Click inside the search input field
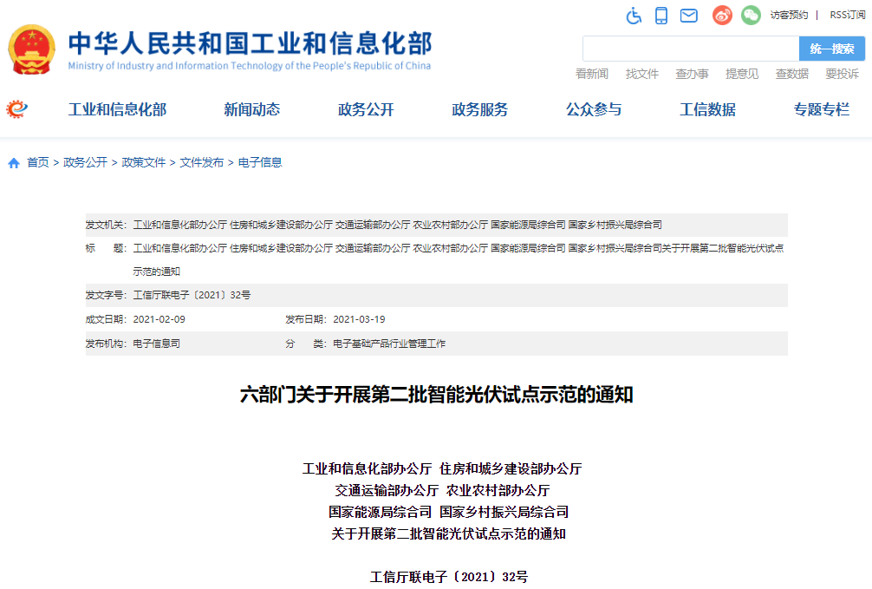Viewport: 872px width, 589px height. coord(689,48)
